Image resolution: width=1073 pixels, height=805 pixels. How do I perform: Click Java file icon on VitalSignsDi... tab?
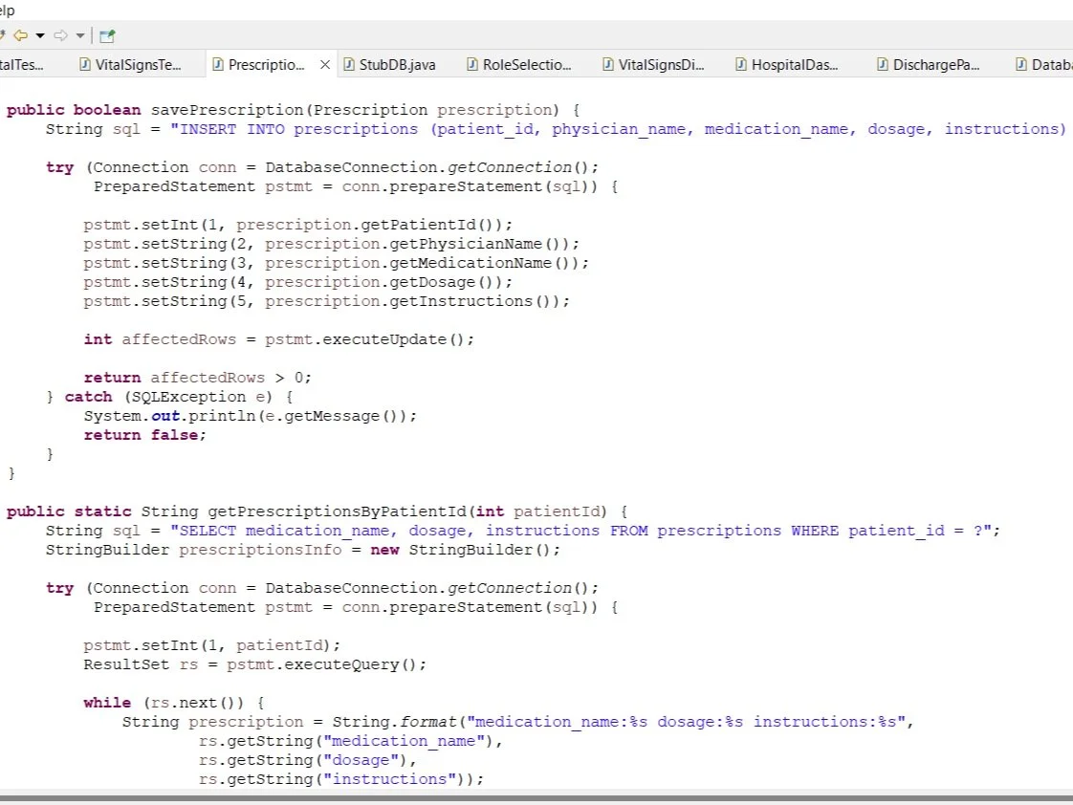point(608,64)
